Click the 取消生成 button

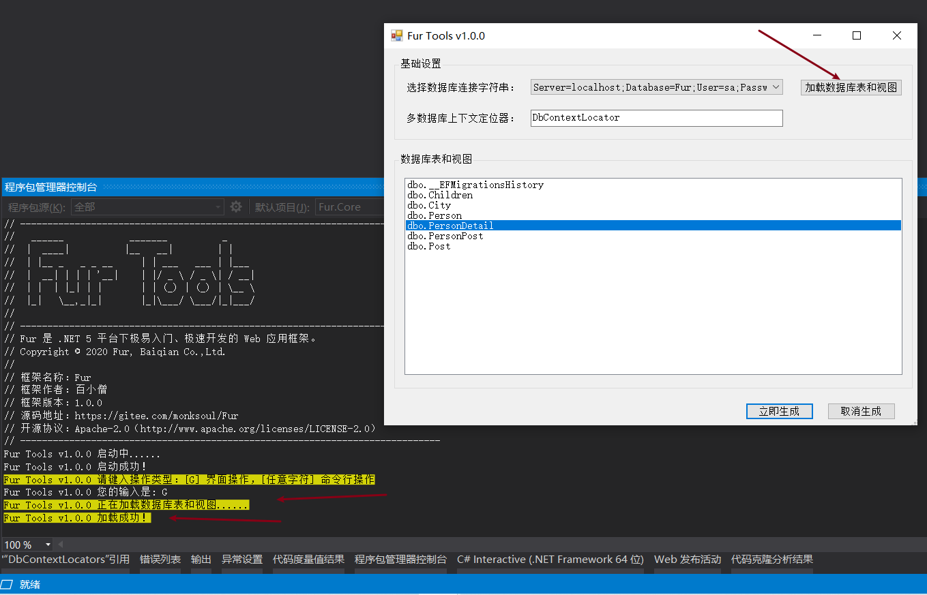(861, 411)
